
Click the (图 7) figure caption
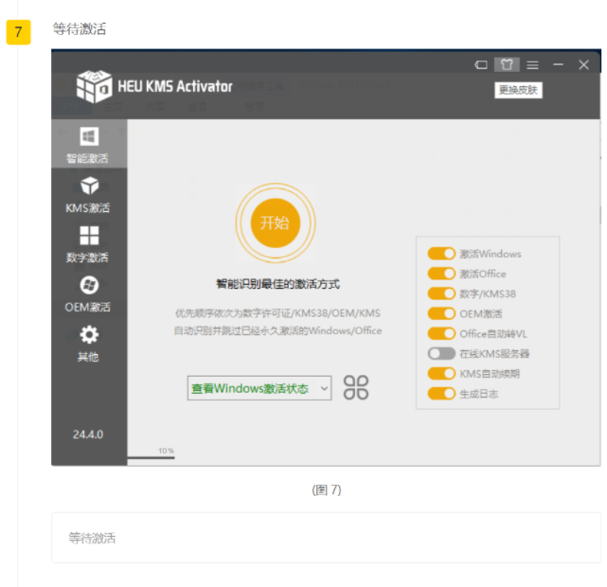tap(327, 489)
